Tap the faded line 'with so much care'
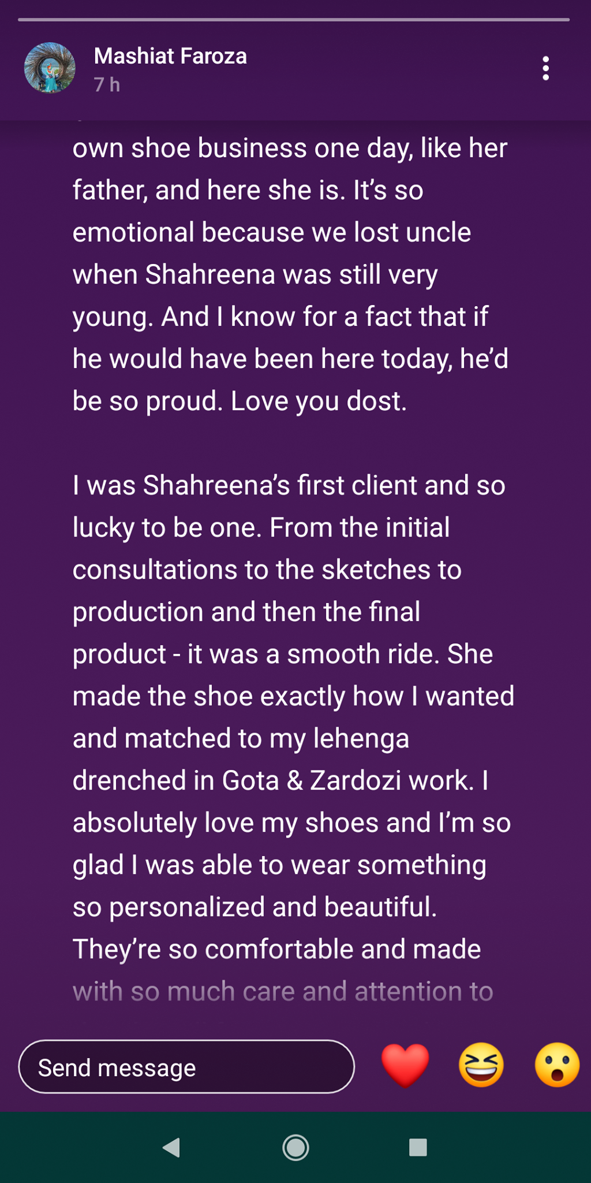591x1183 pixels. tap(283, 991)
